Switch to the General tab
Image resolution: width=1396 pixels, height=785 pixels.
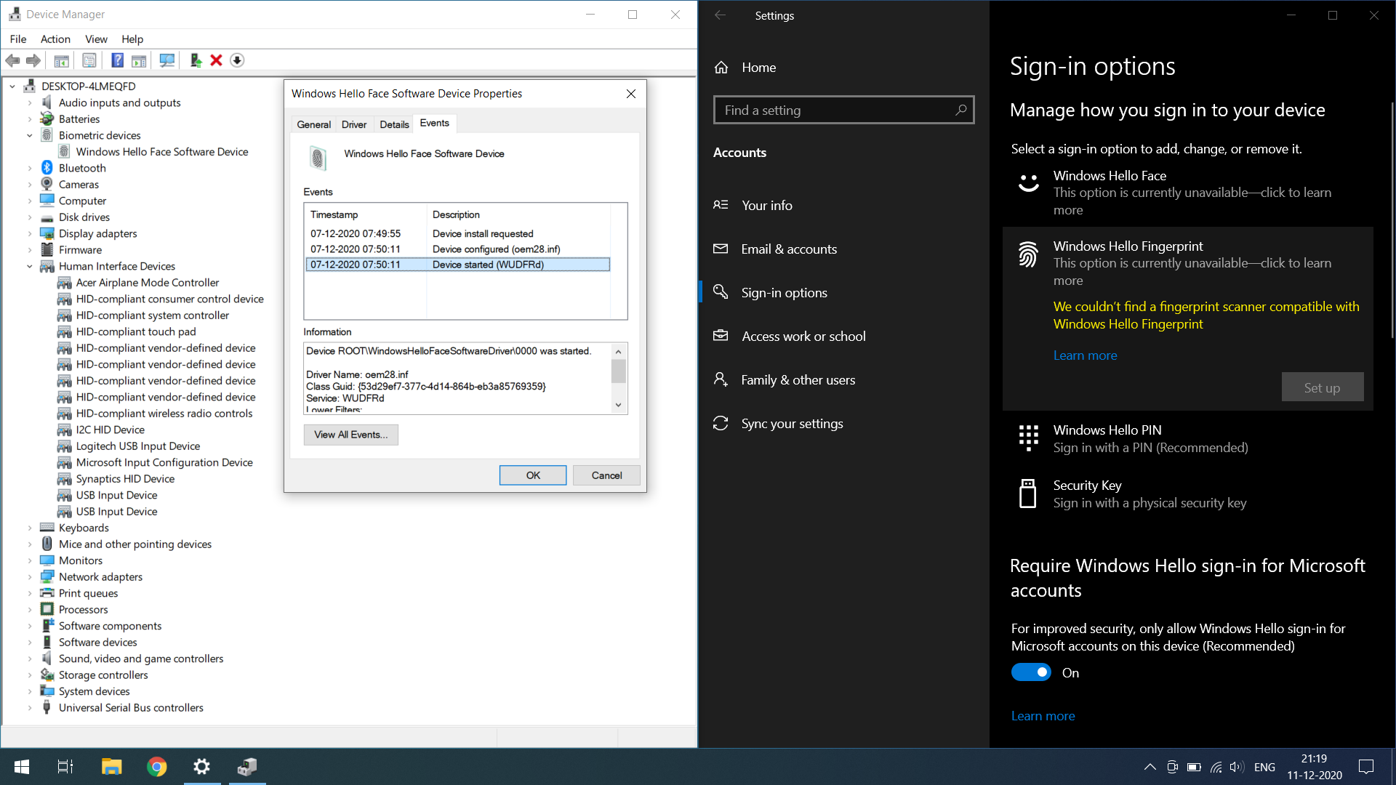[x=313, y=124]
